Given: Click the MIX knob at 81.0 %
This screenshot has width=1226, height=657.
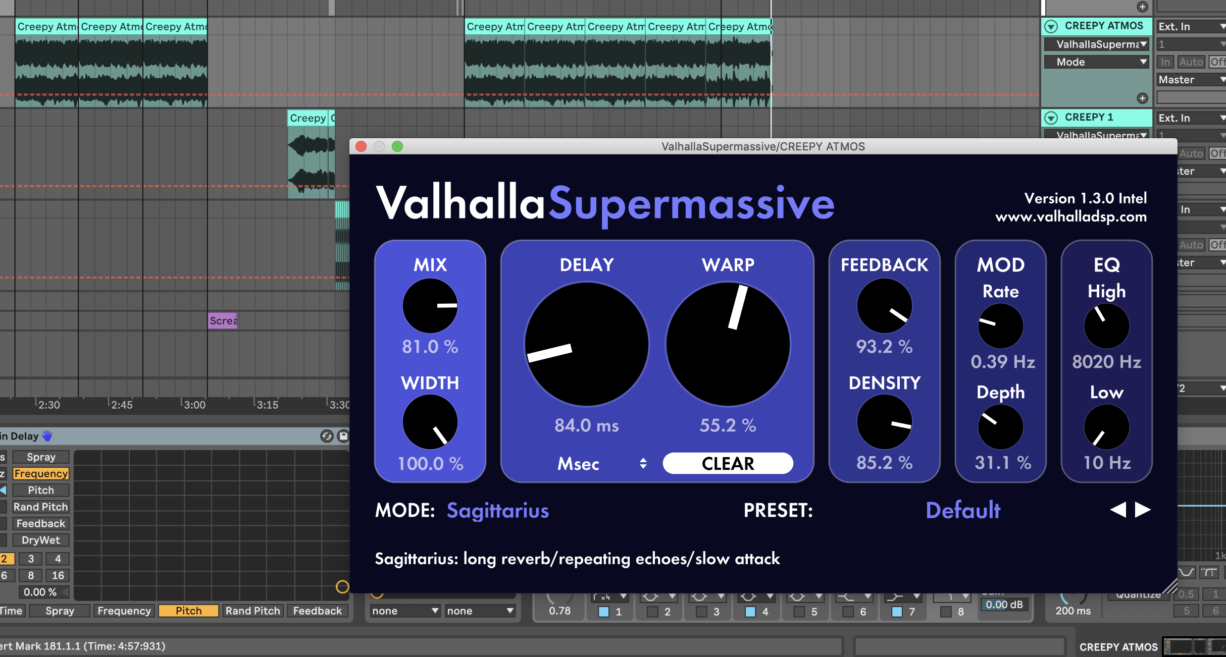Looking at the screenshot, I should 430,306.
